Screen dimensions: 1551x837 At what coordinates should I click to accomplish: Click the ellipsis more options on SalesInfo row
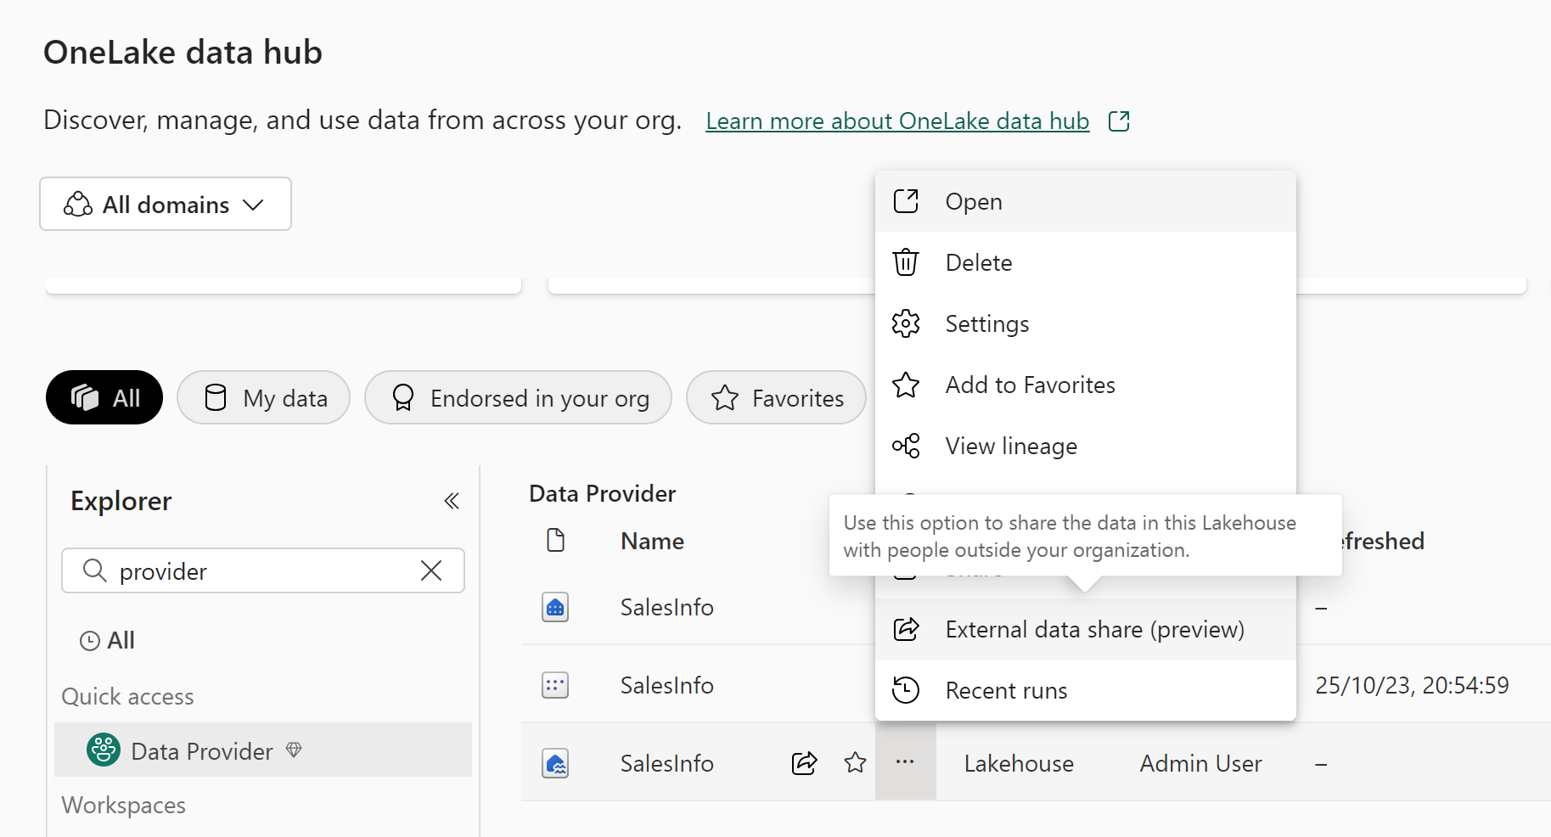pyautogui.click(x=905, y=761)
